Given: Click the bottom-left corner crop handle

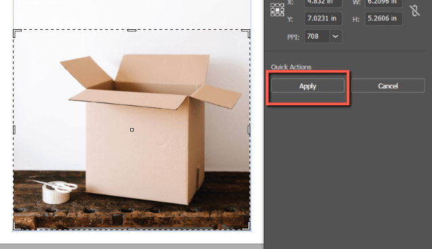Looking at the screenshot, I should pos(17,226).
